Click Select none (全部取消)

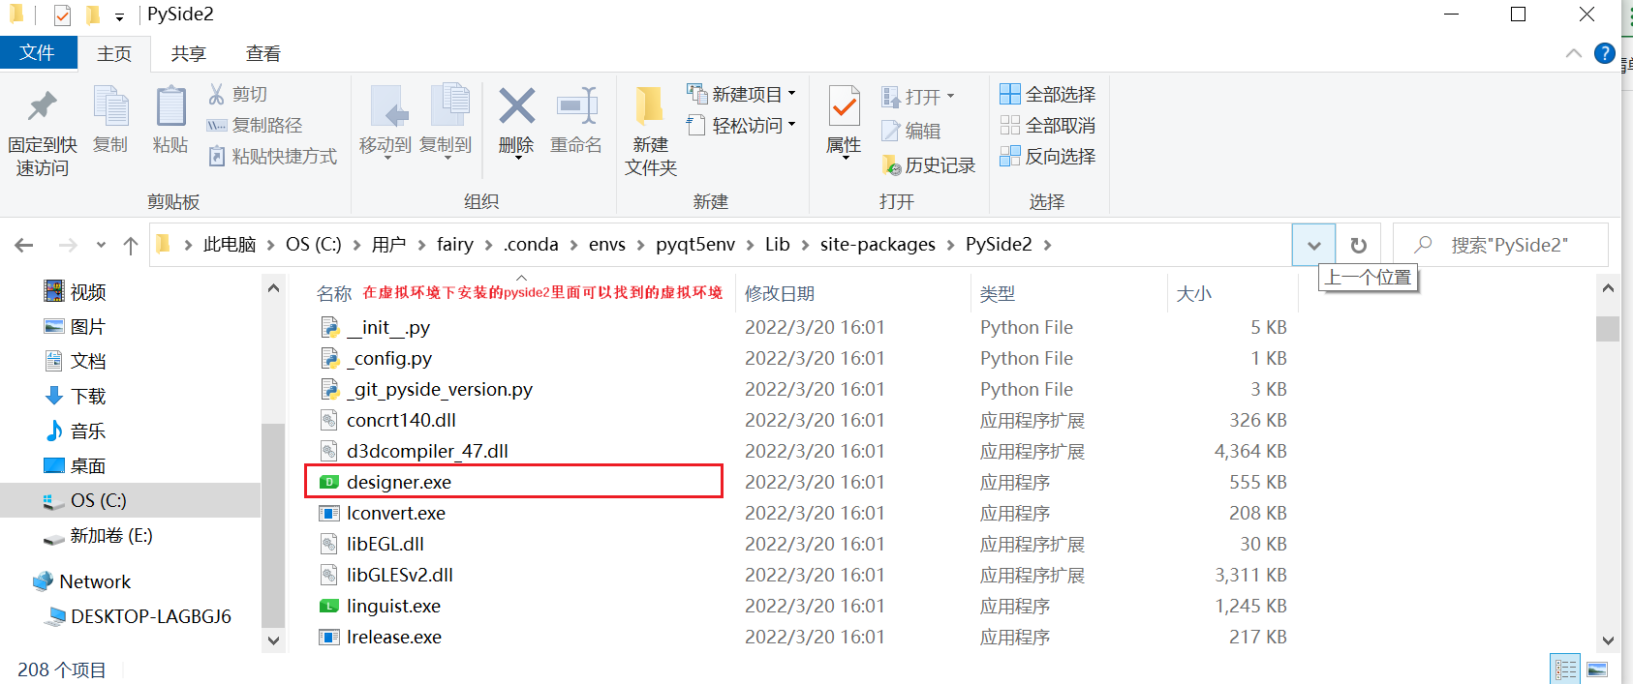[x=1048, y=125]
